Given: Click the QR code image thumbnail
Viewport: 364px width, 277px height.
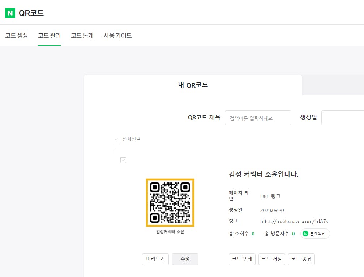Looking at the screenshot, I should coord(170,202).
